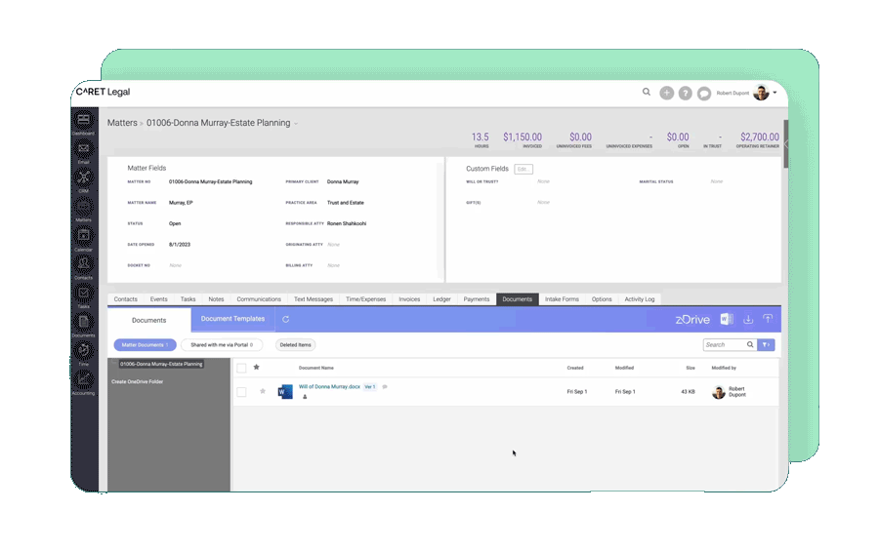Click the Deleted Items button
The width and height of the screenshot is (879, 551).
pyautogui.click(x=295, y=344)
